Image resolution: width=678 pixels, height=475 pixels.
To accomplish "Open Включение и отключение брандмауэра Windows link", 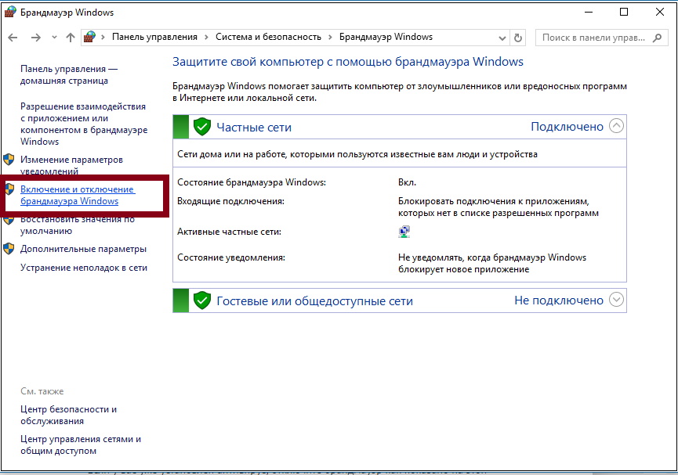I will click(x=77, y=196).
